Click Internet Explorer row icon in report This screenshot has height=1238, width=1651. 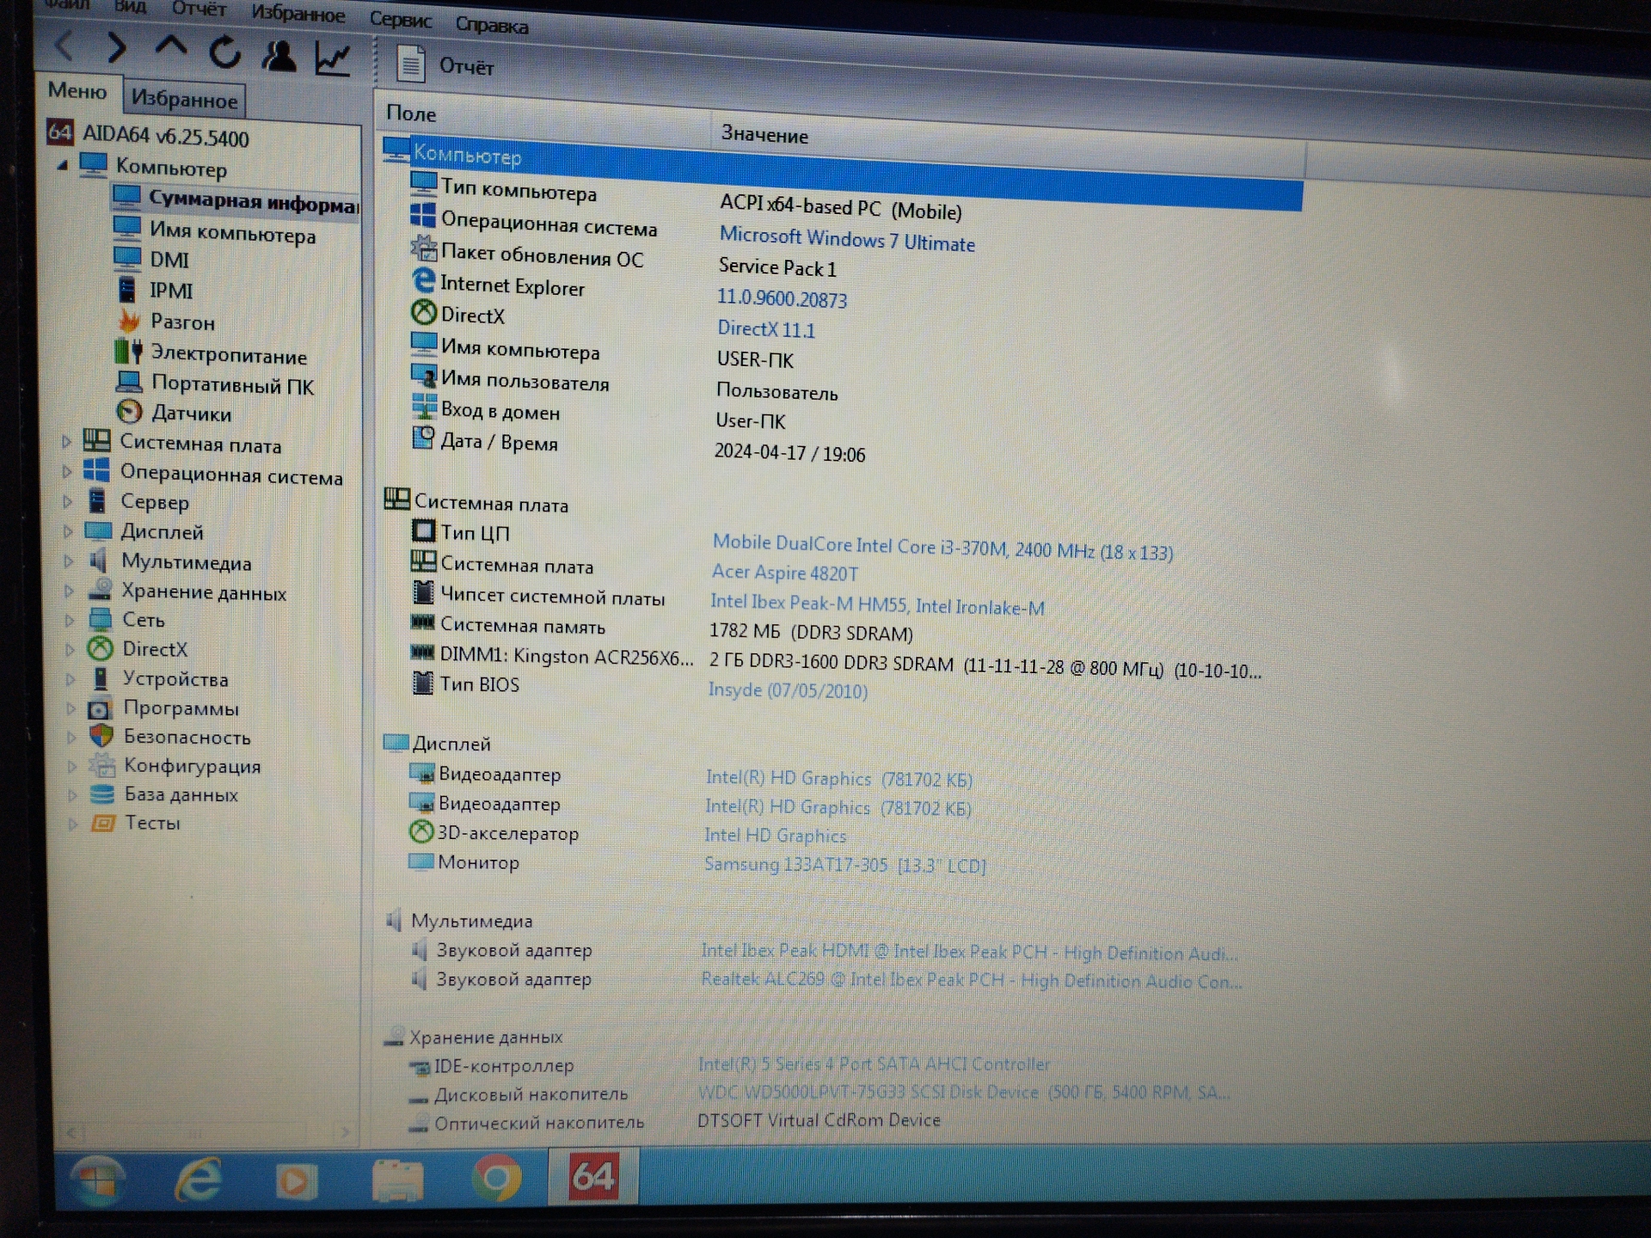pos(424,280)
